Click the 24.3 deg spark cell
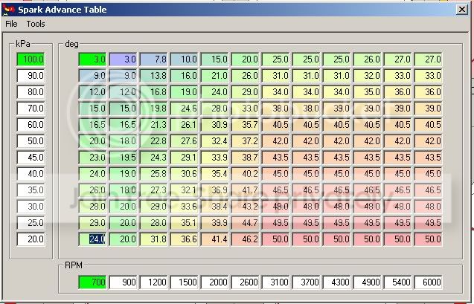 tap(153, 158)
